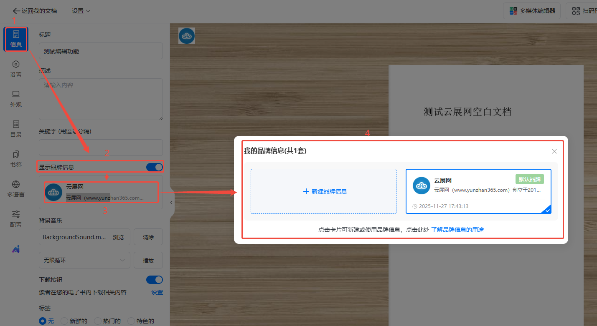This screenshot has width=597, height=326.
Task: Click 新建品牌信息 card
Action: click(323, 191)
